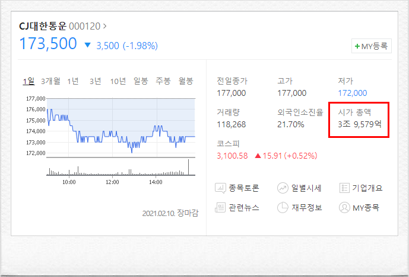The image size is (409, 277).
Task: Click the 12:00 time axis label
Action: pos(112,182)
